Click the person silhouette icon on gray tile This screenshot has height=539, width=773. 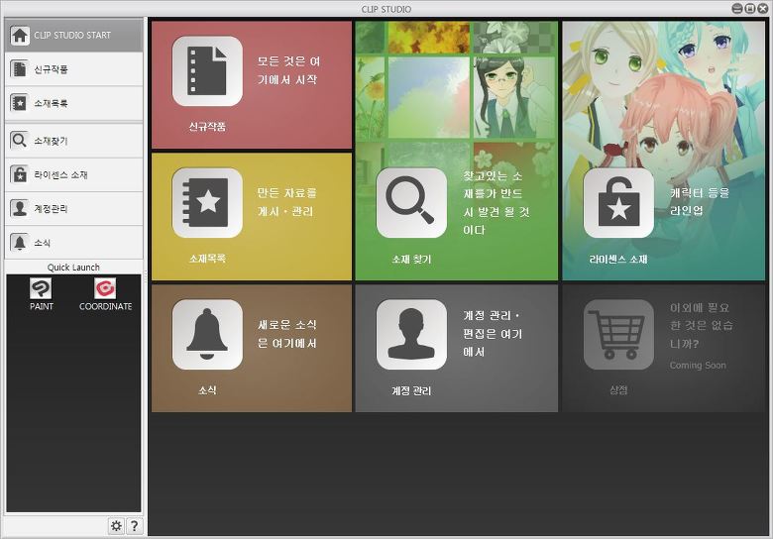coord(411,334)
